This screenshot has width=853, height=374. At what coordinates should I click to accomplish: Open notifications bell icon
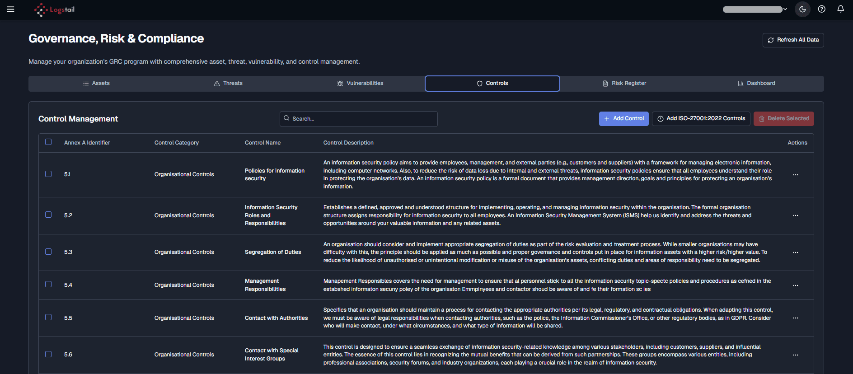(841, 9)
